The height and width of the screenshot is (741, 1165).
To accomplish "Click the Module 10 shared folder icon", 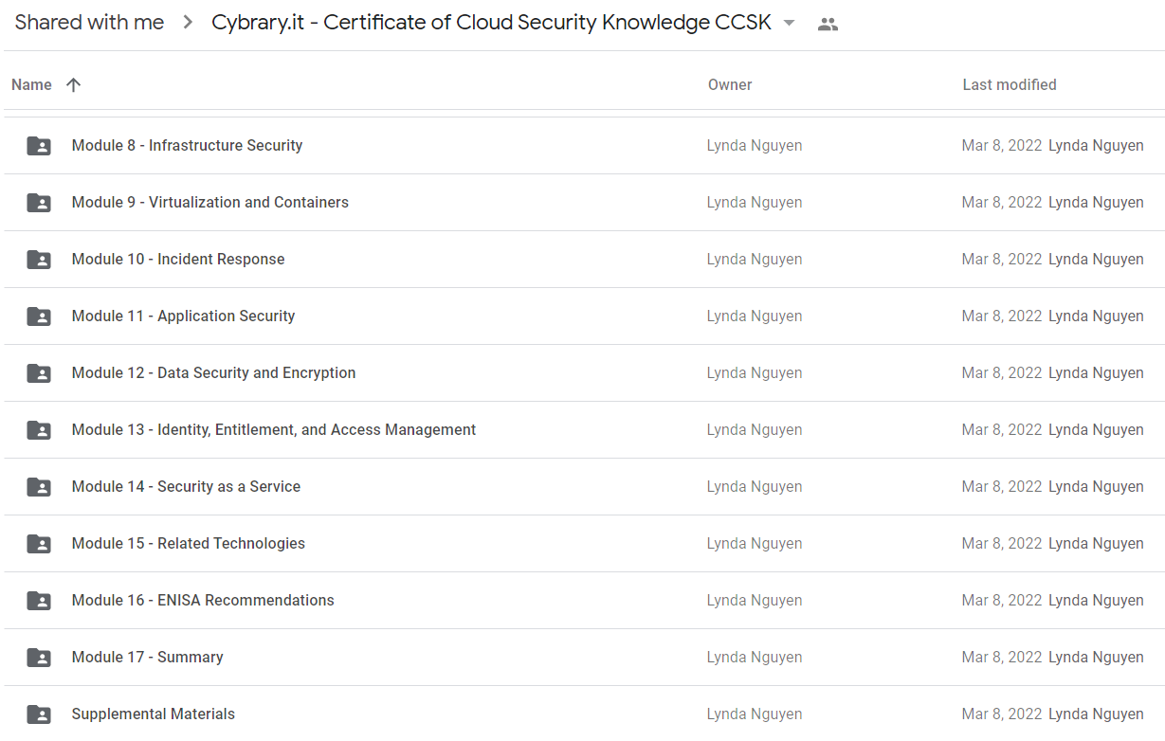I will (39, 260).
